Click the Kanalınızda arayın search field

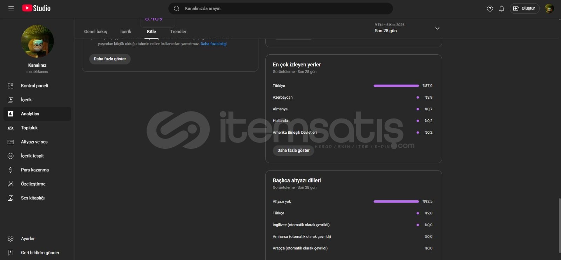(280, 8)
